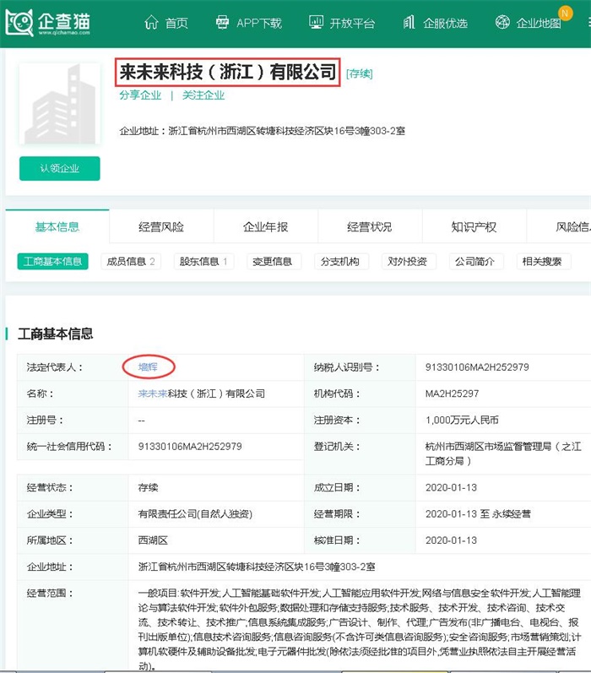Click the 分享企业 link
Screen dimensions: 591x673
click(x=140, y=95)
